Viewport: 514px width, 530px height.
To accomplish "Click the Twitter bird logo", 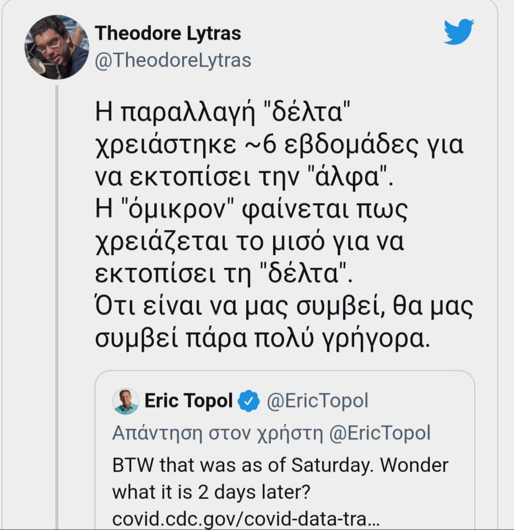I will point(459,31).
